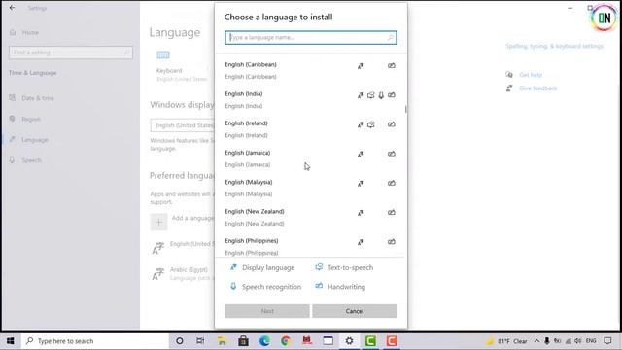Choose English (New Zealand) entry
Image resolution: width=622 pixels, height=350 pixels.
point(310,217)
